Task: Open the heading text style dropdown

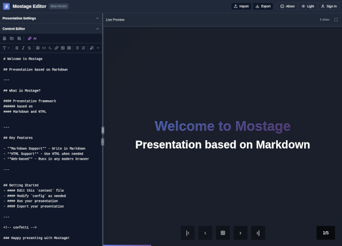Action: (x=6, y=48)
